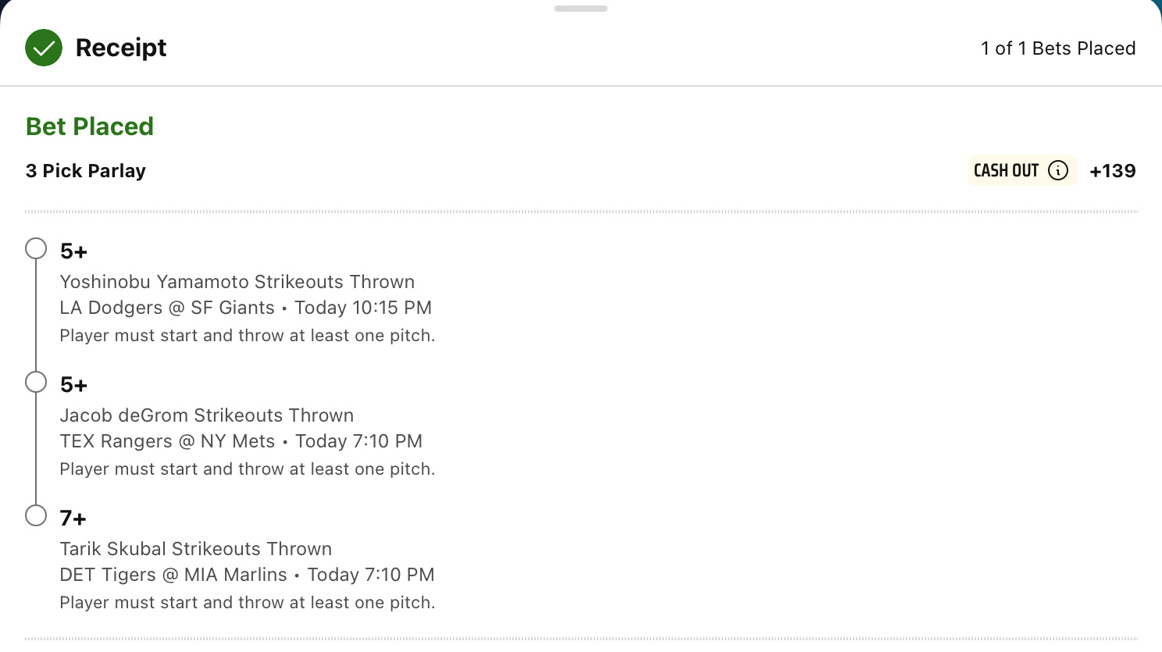
Task: Select the deGrom leg status circle
Action: click(36, 382)
